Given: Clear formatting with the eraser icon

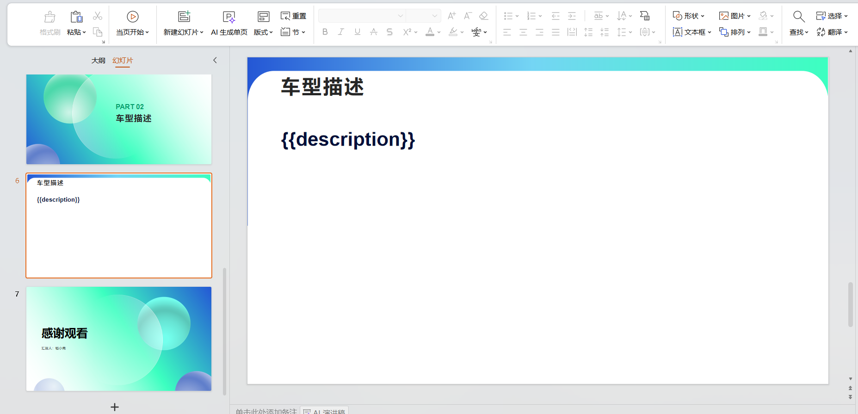Looking at the screenshot, I should point(484,16).
